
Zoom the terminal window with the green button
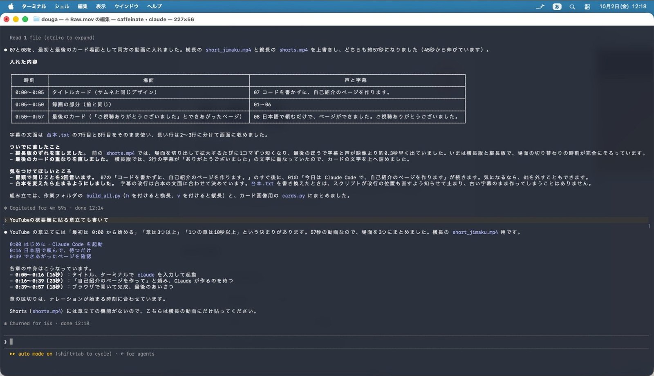[x=25, y=19]
